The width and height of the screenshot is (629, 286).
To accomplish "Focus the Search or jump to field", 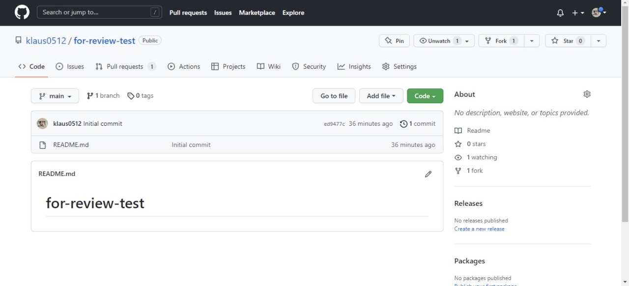I will 99,12.
